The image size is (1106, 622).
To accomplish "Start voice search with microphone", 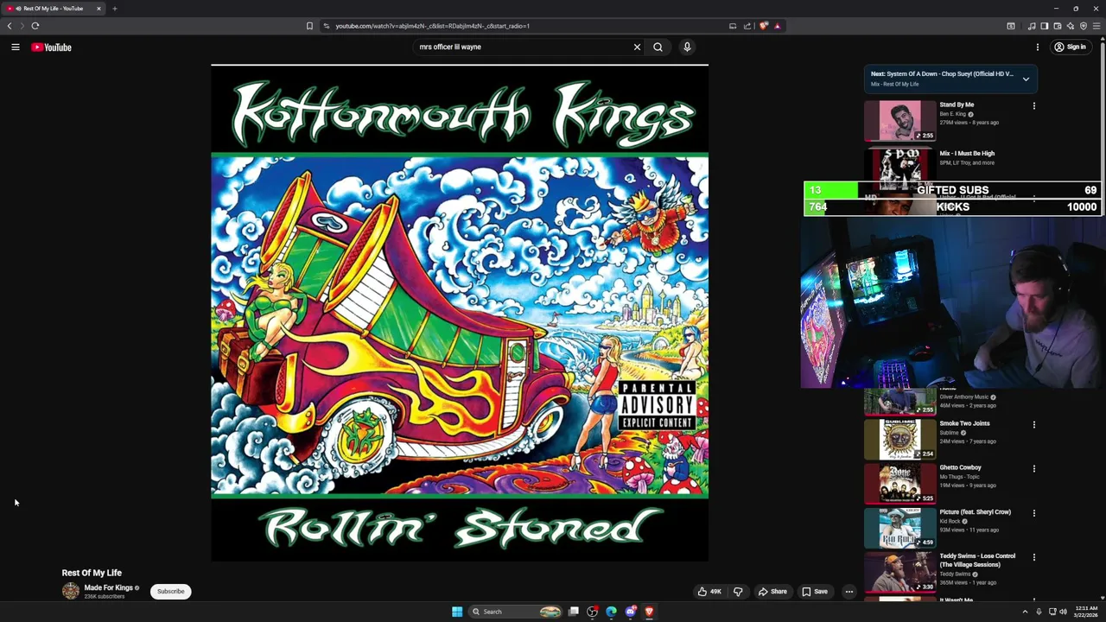I will click(x=687, y=48).
